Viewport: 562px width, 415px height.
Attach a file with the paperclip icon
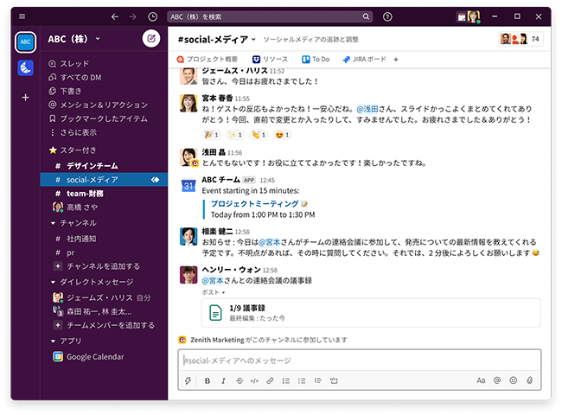[x=529, y=380]
